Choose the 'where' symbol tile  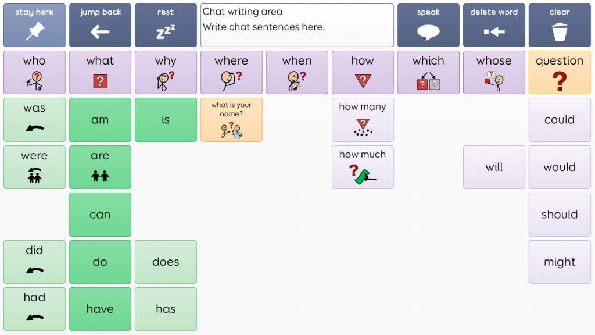pos(231,73)
